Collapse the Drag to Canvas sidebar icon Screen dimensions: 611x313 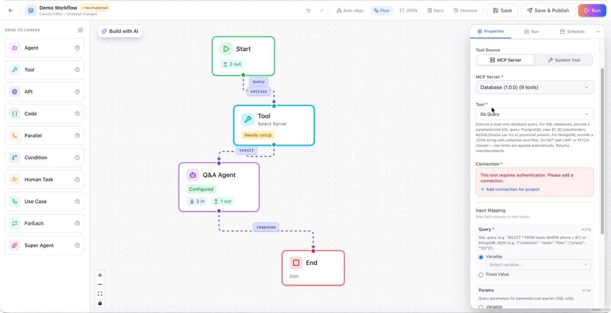(x=81, y=30)
